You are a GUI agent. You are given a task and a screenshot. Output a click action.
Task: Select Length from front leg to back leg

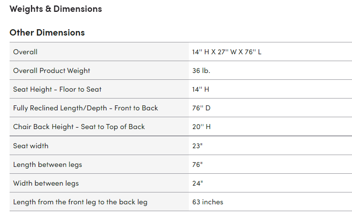pyautogui.click(x=80, y=202)
